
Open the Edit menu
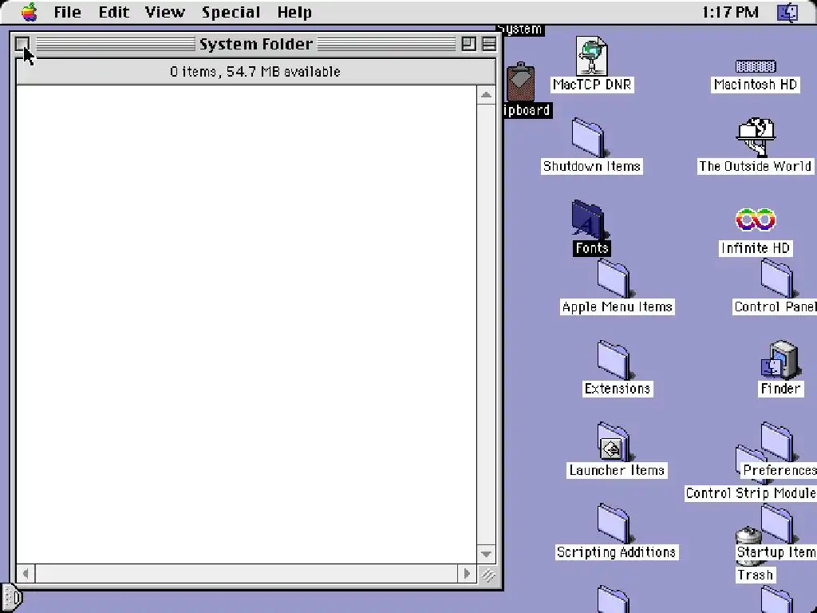(113, 12)
